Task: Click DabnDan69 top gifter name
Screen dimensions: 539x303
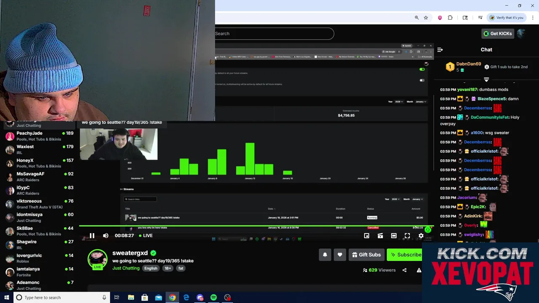Action: (x=468, y=64)
